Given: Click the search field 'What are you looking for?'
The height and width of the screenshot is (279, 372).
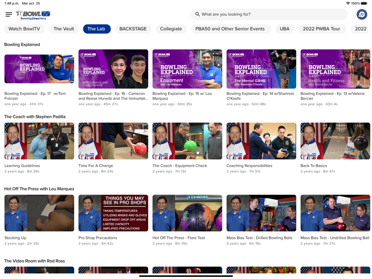Looking at the screenshot, I should click(x=269, y=14).
